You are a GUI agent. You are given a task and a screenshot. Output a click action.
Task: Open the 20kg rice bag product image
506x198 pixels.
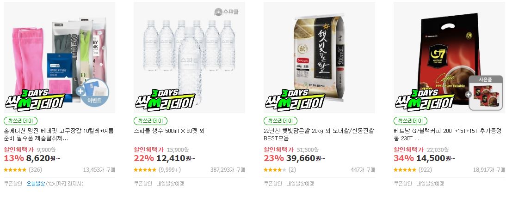(x=320, y=57)
